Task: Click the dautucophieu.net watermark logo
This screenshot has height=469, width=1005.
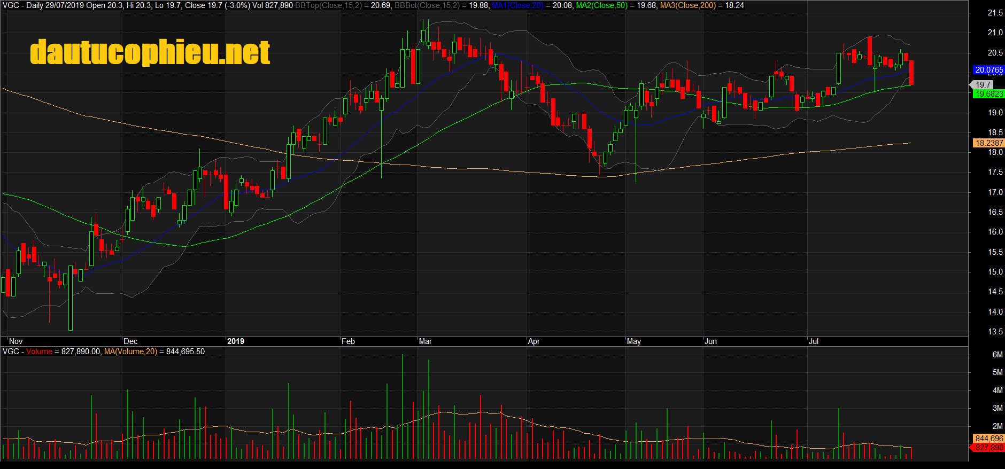Action: [x=150, y=52]
